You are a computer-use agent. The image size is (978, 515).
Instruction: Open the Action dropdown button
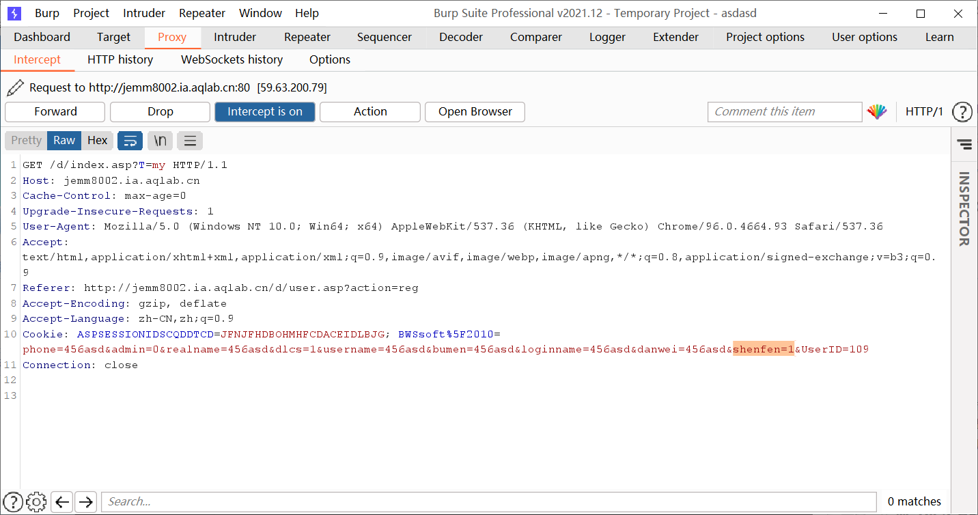coord(370,111)
